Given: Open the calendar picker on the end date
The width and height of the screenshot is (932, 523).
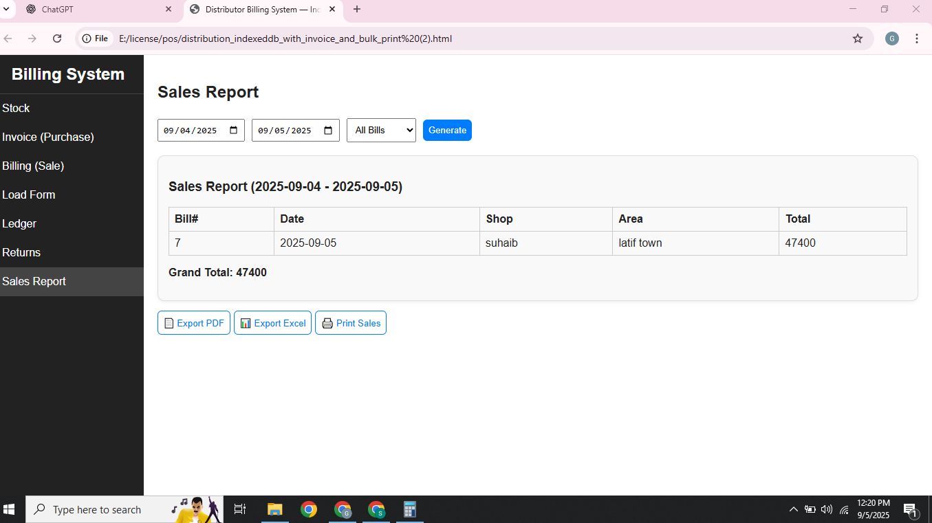Looking at the screenshot, I should (328, 130).
